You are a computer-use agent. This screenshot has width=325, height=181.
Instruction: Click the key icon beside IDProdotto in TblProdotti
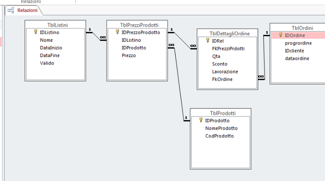(x=201, y=120)
